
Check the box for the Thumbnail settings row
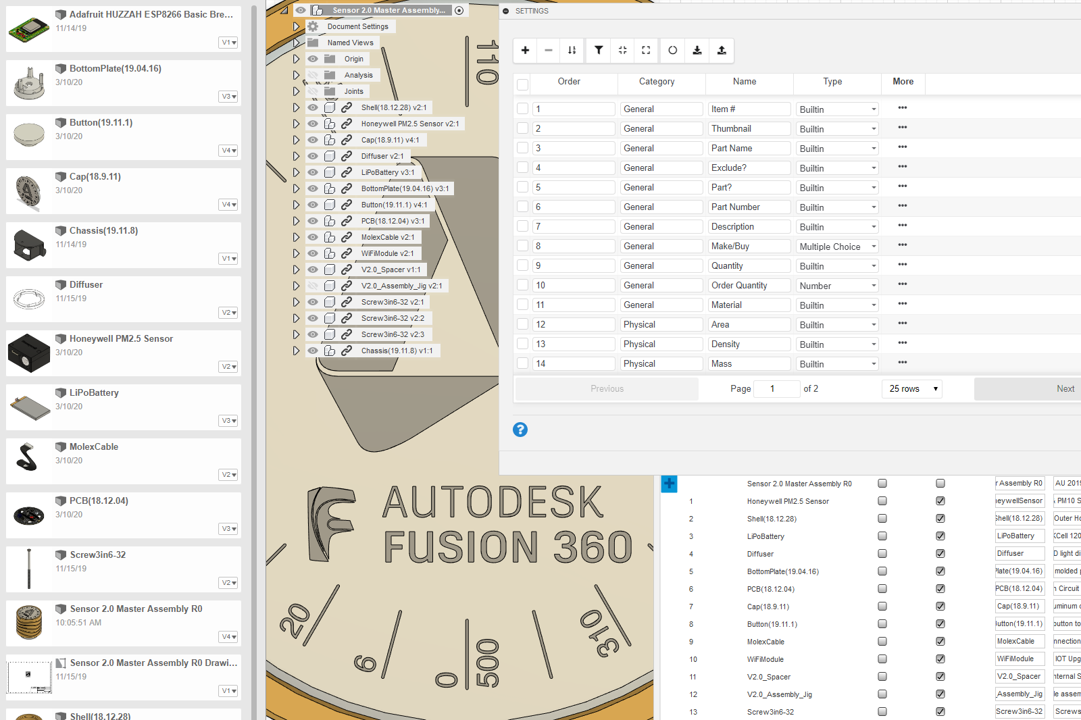click(x=522, y=128)
